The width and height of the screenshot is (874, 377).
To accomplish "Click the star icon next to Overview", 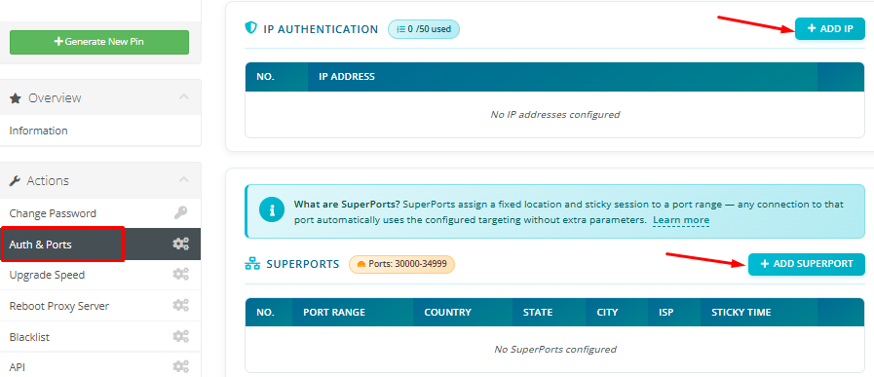I will (16, 98).
